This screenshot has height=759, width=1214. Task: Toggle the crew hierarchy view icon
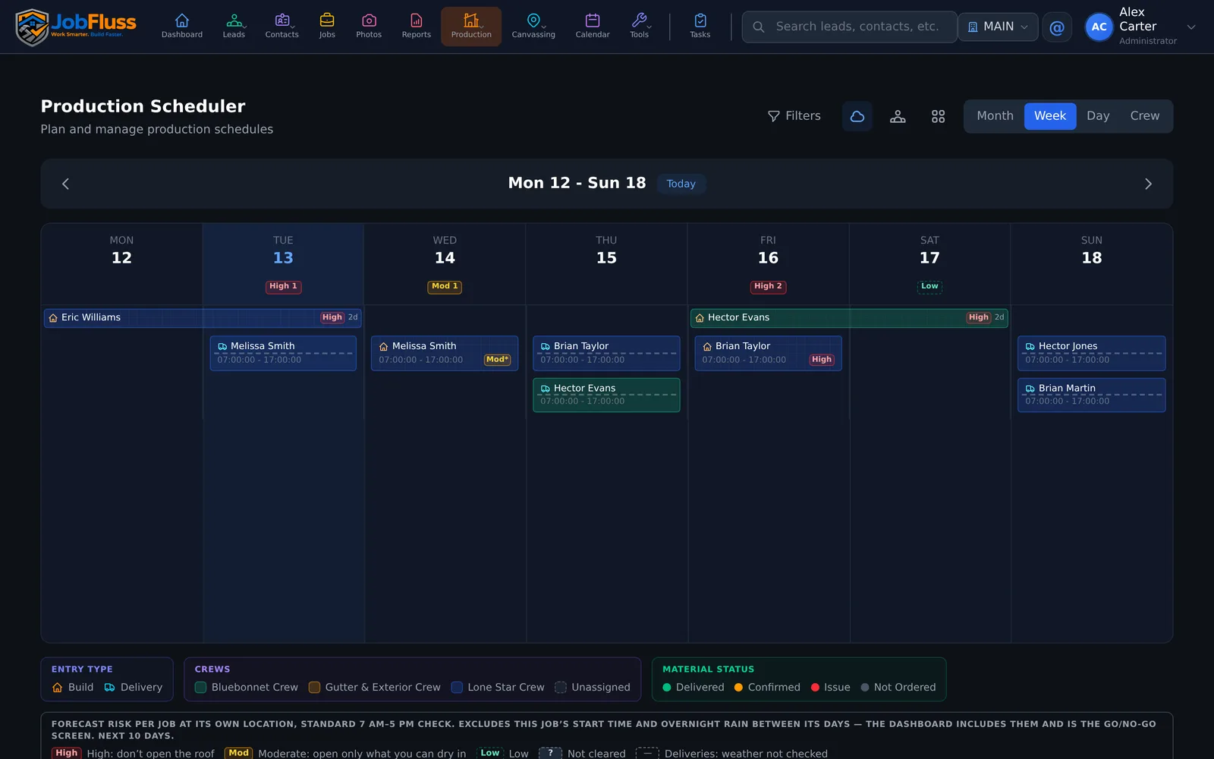[x=898, y=116]
